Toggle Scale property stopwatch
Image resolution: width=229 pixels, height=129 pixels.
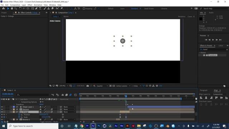[19, 117]
